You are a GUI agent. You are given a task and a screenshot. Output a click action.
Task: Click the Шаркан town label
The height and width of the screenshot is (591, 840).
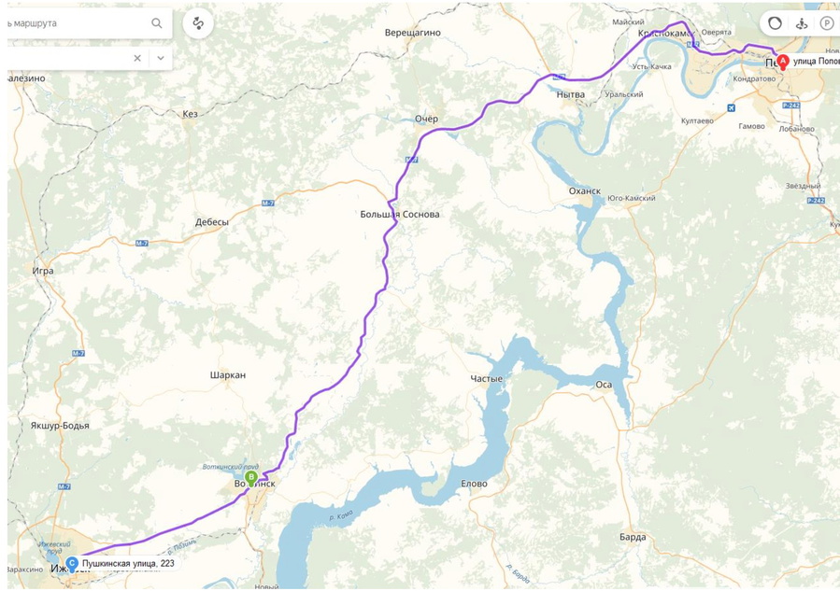(228, 375)
